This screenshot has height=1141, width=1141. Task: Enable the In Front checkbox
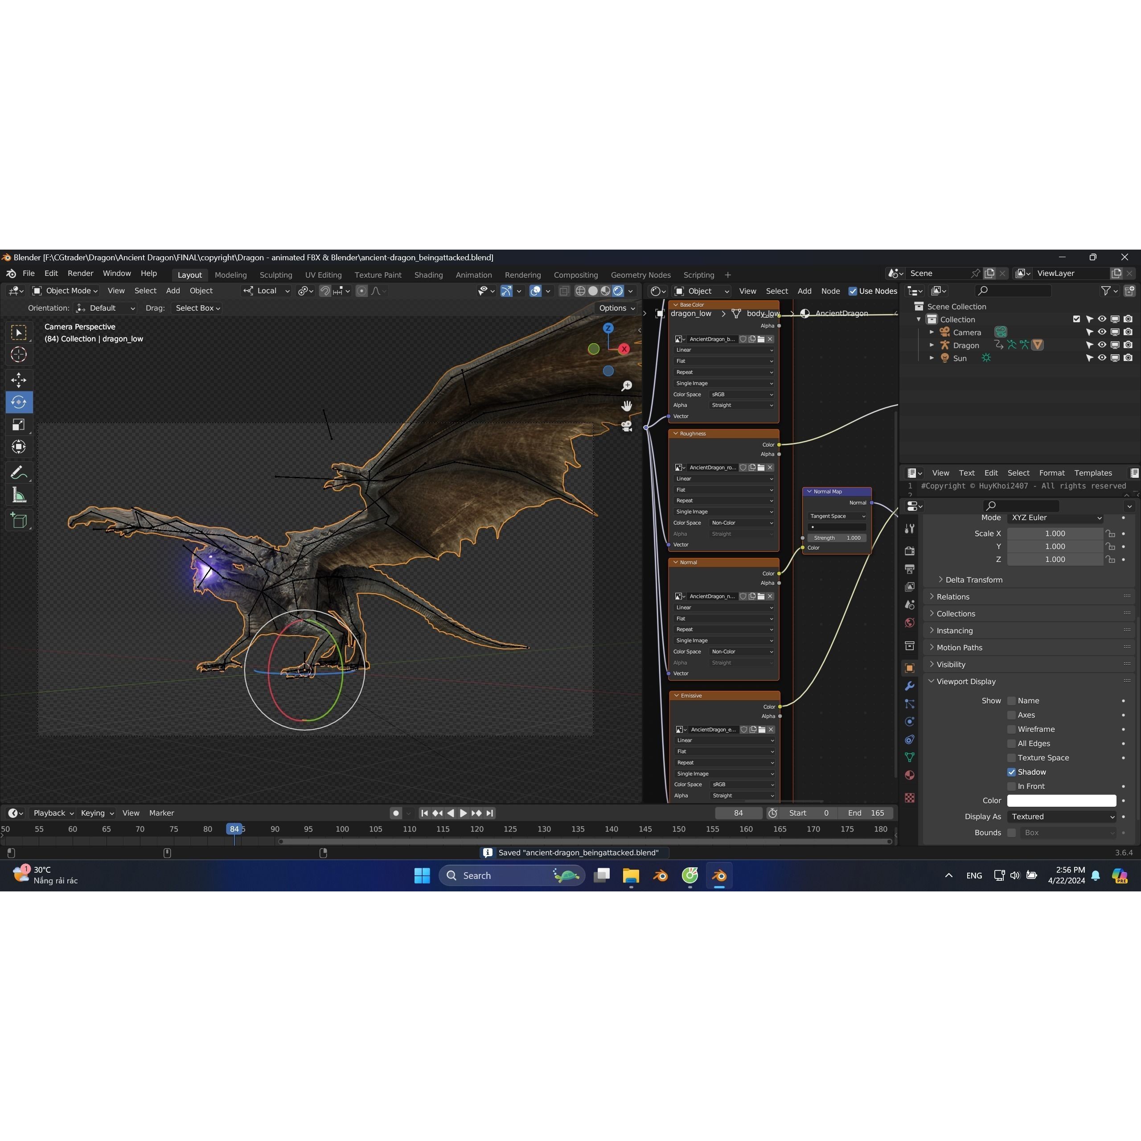[1012, 786]
